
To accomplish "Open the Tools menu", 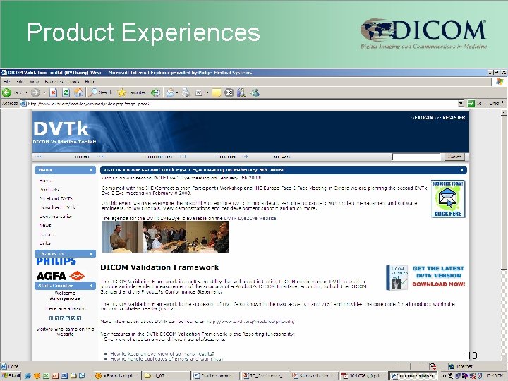I will tap(74, 82).
